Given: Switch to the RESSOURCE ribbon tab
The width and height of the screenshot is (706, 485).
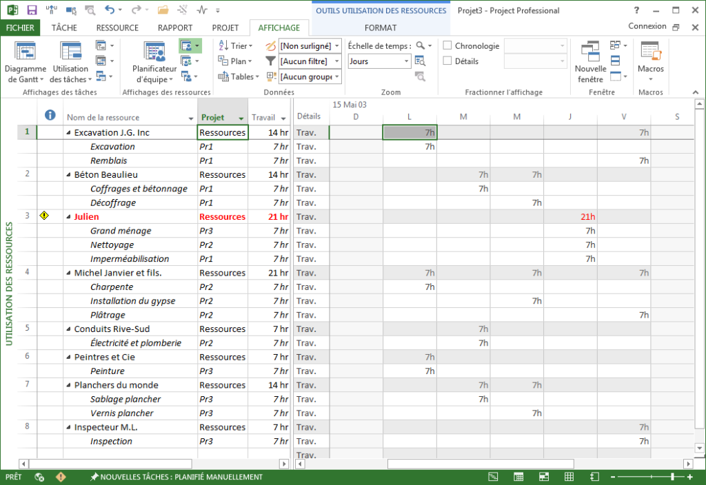Looking at the screenshot, I should tap(117, 28).
